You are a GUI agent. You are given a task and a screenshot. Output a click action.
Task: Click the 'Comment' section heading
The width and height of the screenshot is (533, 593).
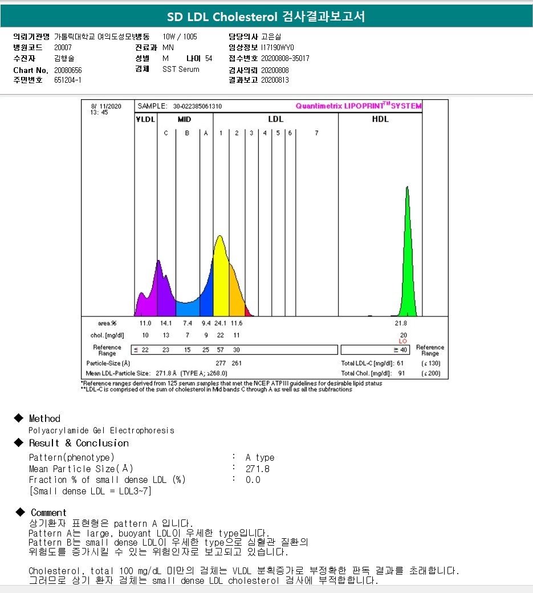48,513
